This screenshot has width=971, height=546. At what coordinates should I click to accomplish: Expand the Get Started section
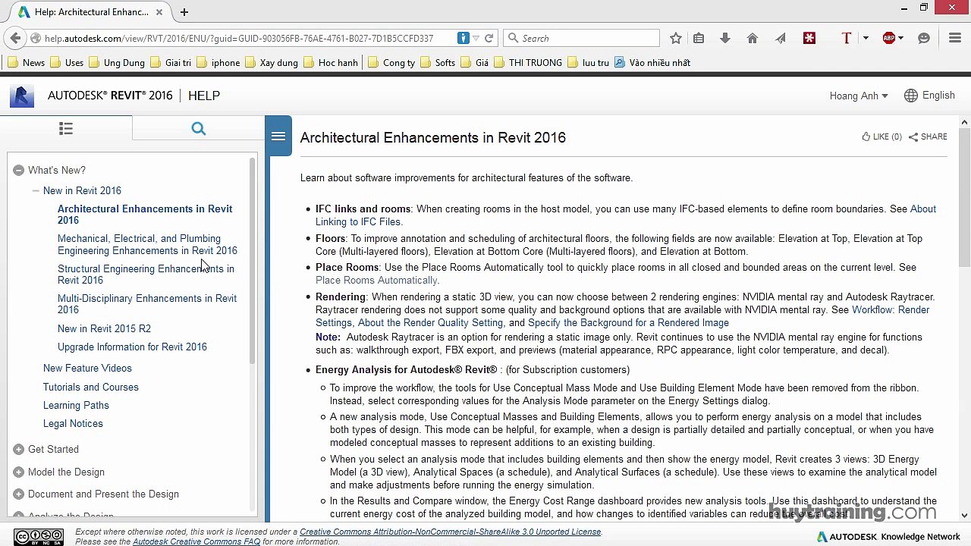click(19, 449)
